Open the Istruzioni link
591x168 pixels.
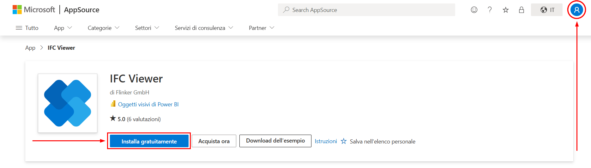click(326, 141)
